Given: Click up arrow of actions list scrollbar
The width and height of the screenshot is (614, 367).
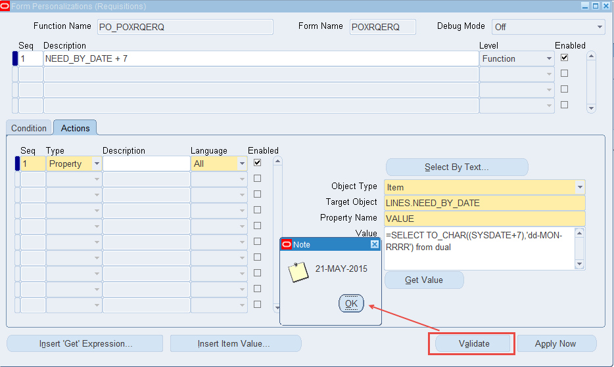Looking at the screenshot, I should pyautogui.click(x=277, y=162).
